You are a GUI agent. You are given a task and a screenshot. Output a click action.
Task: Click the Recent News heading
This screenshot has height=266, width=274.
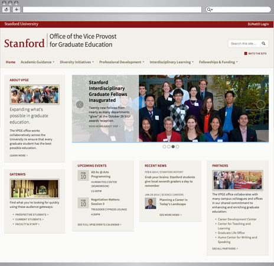point(155,166)
